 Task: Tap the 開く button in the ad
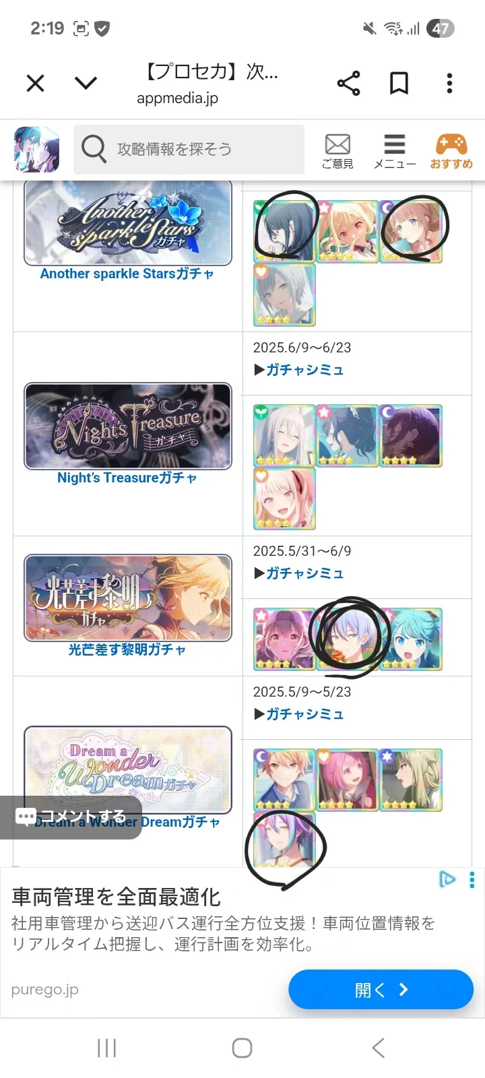coord(381,989)
